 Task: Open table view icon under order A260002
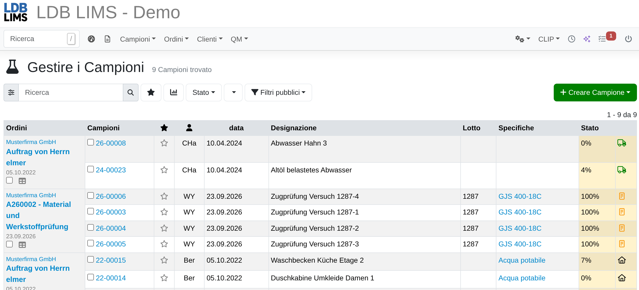(22, 245)
